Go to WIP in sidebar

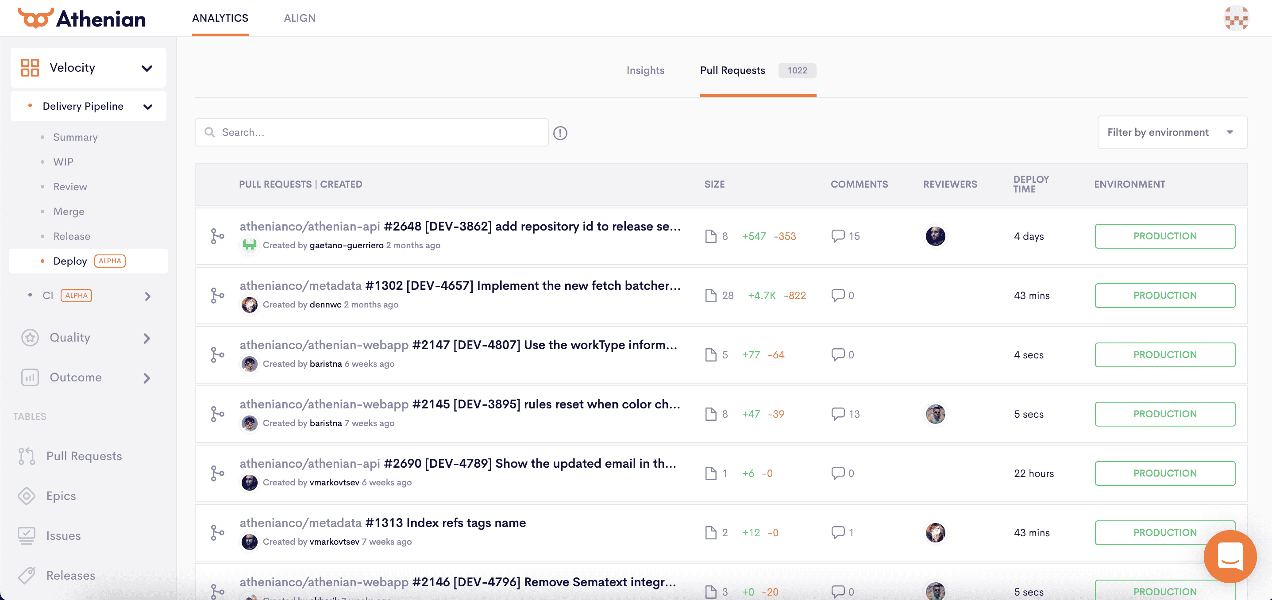tap(63, 162)
